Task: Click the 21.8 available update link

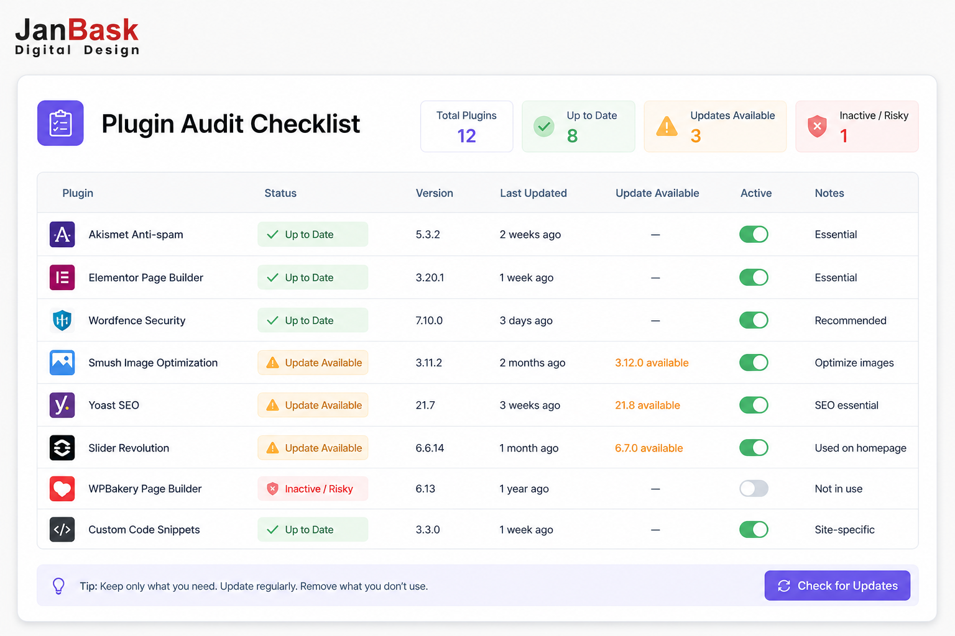Action: 647,405
